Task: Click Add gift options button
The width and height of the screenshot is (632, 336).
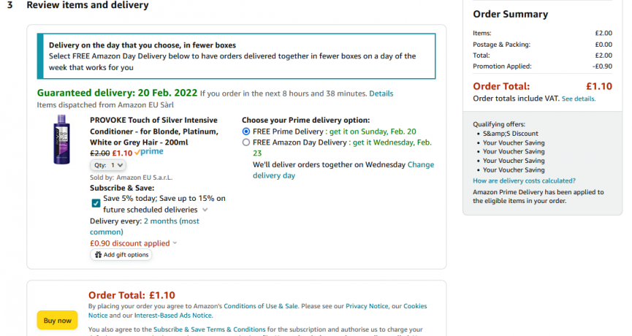Action: pyautogui.click(x=121, y=255)
